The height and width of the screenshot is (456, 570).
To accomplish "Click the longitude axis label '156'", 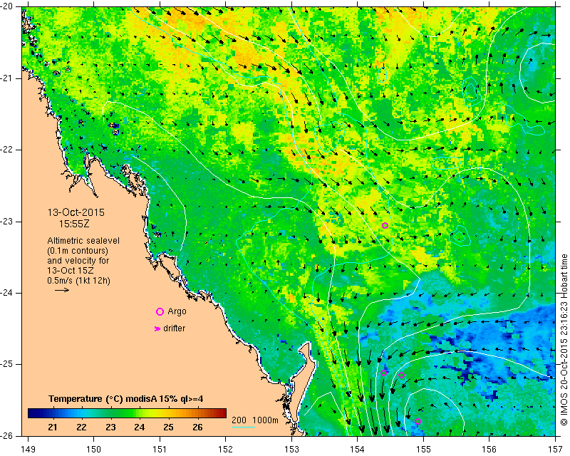I will coord(489,450).
